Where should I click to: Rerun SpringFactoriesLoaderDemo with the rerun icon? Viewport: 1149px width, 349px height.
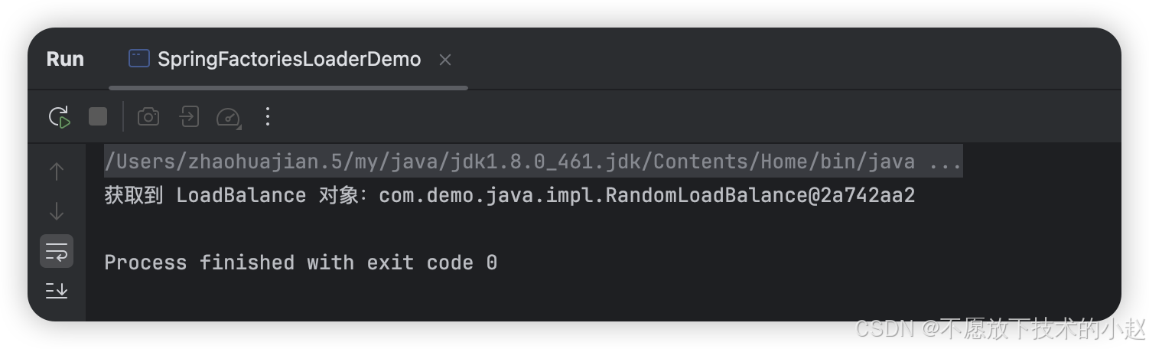[x=59, y=117]
